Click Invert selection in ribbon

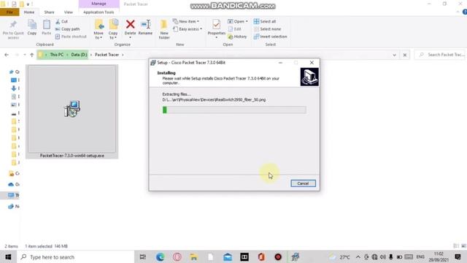pyautogui.click(x=271, y=37)
